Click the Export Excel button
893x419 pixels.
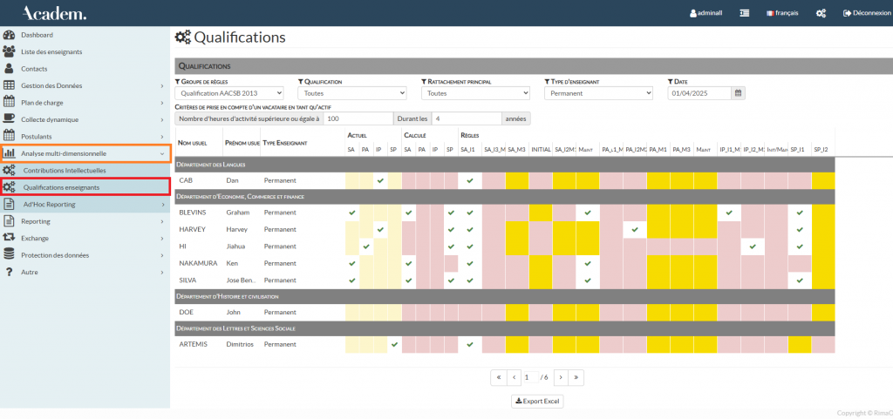click(x=537, y=402)
